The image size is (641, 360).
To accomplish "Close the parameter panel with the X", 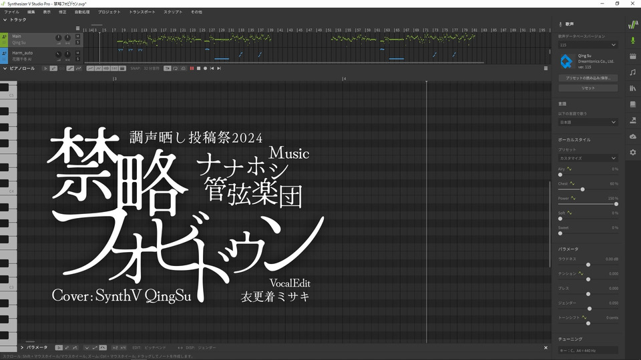I will click(546, 348).
